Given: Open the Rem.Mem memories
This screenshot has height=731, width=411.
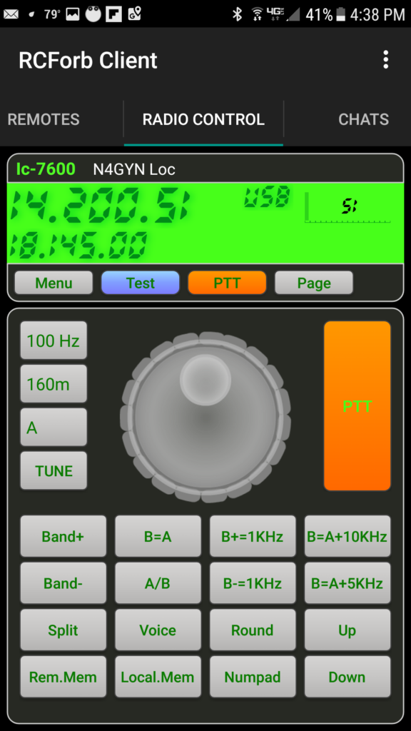Looking at the screenshot, I should point(63,677).
